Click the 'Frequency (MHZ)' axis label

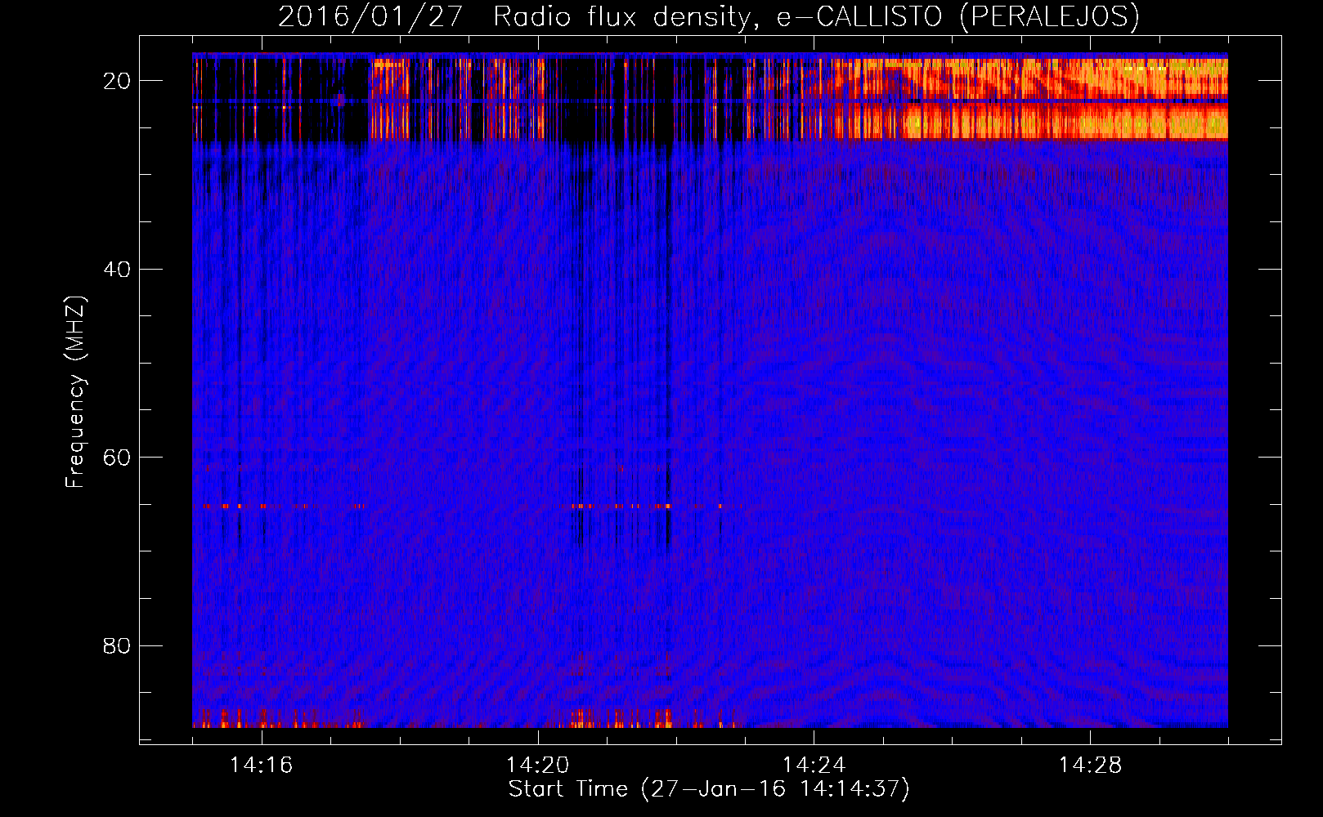(75, 392)
